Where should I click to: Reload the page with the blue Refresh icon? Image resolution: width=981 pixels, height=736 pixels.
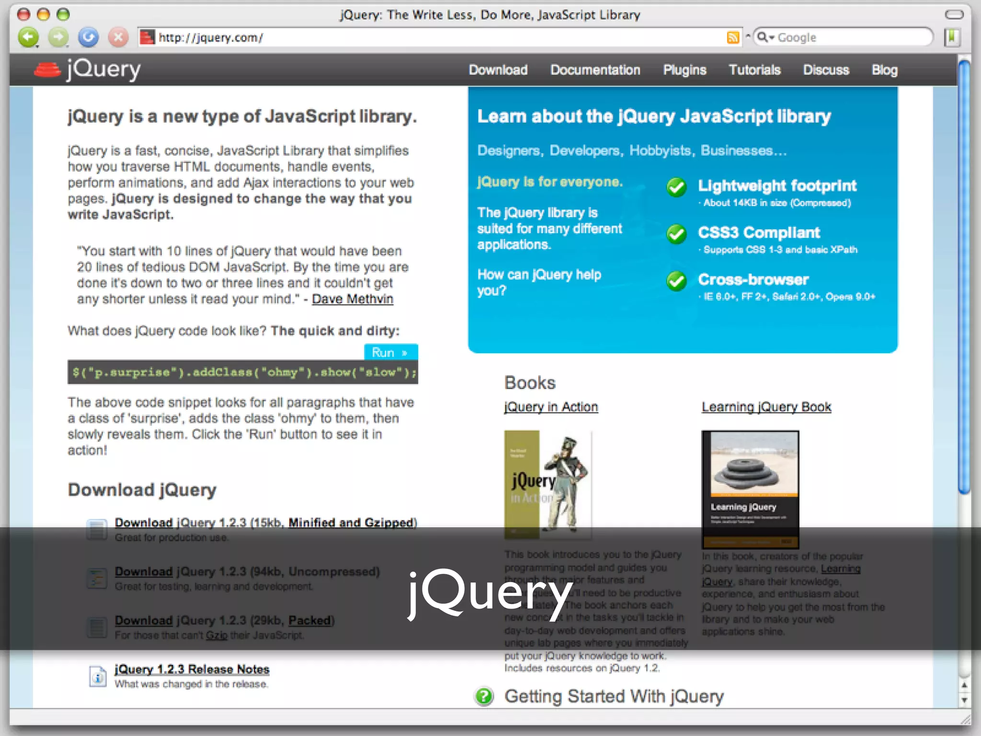tap(88, 37)
